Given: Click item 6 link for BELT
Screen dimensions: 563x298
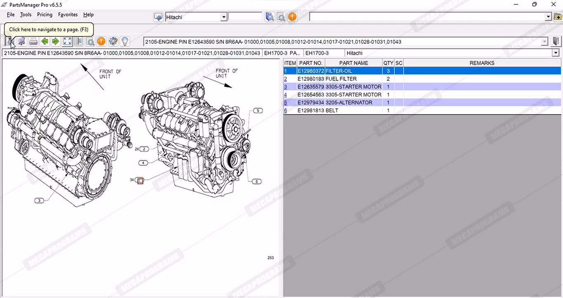Looking at the screenshot, I should point(286,110).
